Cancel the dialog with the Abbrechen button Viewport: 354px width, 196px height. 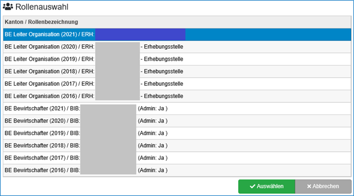point(323,186)
